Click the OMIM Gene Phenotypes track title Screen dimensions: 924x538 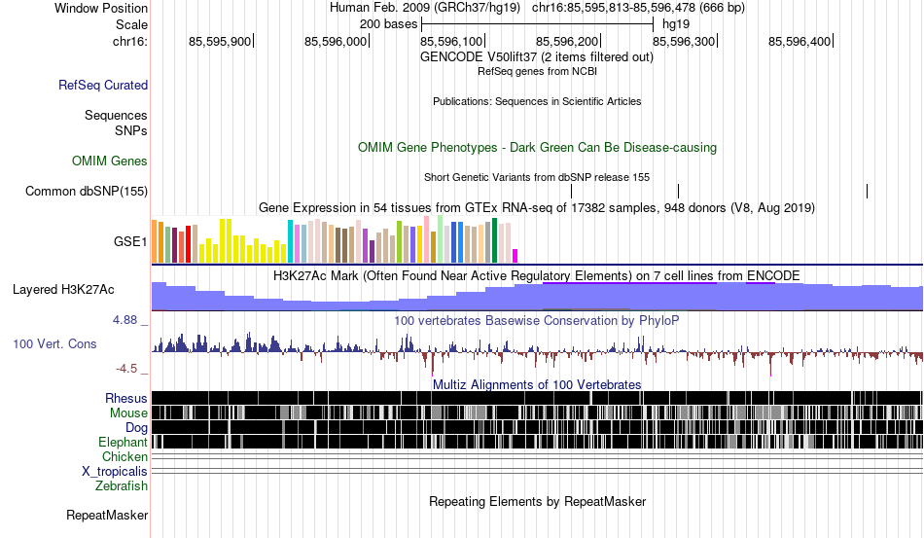tap(537, 147)
